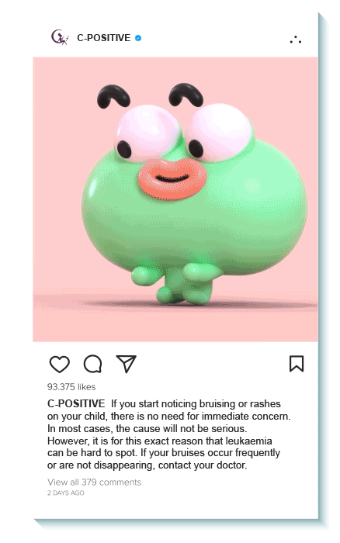Open View all 379 comments
This screenshot has height=543, width=340.
point(94,482)
